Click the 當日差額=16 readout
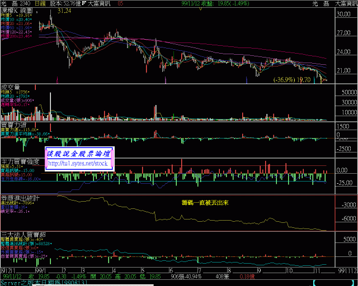358x286 pixels. coord(13,207)
